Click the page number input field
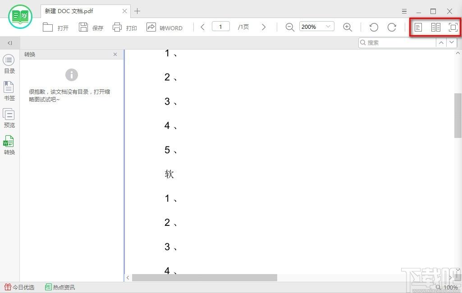 coord(221,27)
